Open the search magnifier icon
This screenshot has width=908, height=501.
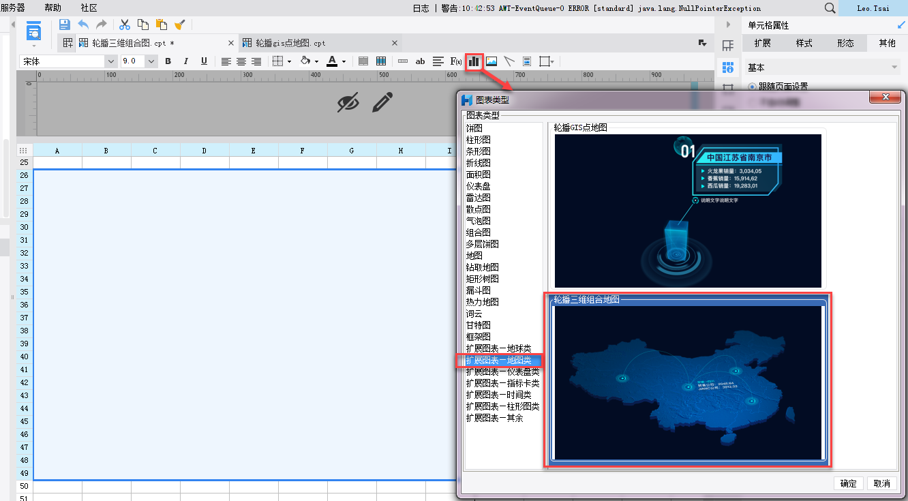pyautogui.click(x=830, y=8)
